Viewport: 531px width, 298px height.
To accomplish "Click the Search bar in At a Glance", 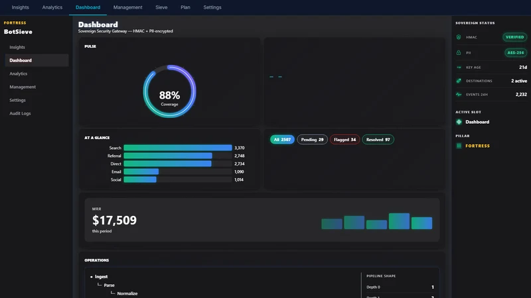I will [x=177, y=148].
